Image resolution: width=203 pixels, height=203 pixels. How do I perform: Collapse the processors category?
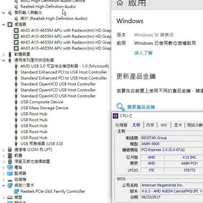4,25
